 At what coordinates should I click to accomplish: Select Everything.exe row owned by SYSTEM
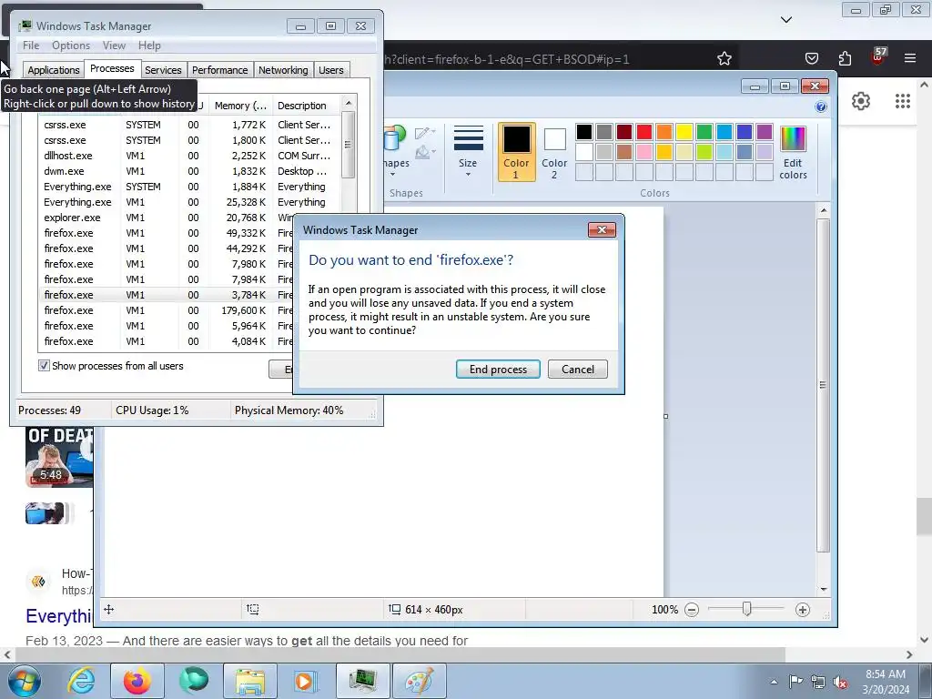pos(189,187)
